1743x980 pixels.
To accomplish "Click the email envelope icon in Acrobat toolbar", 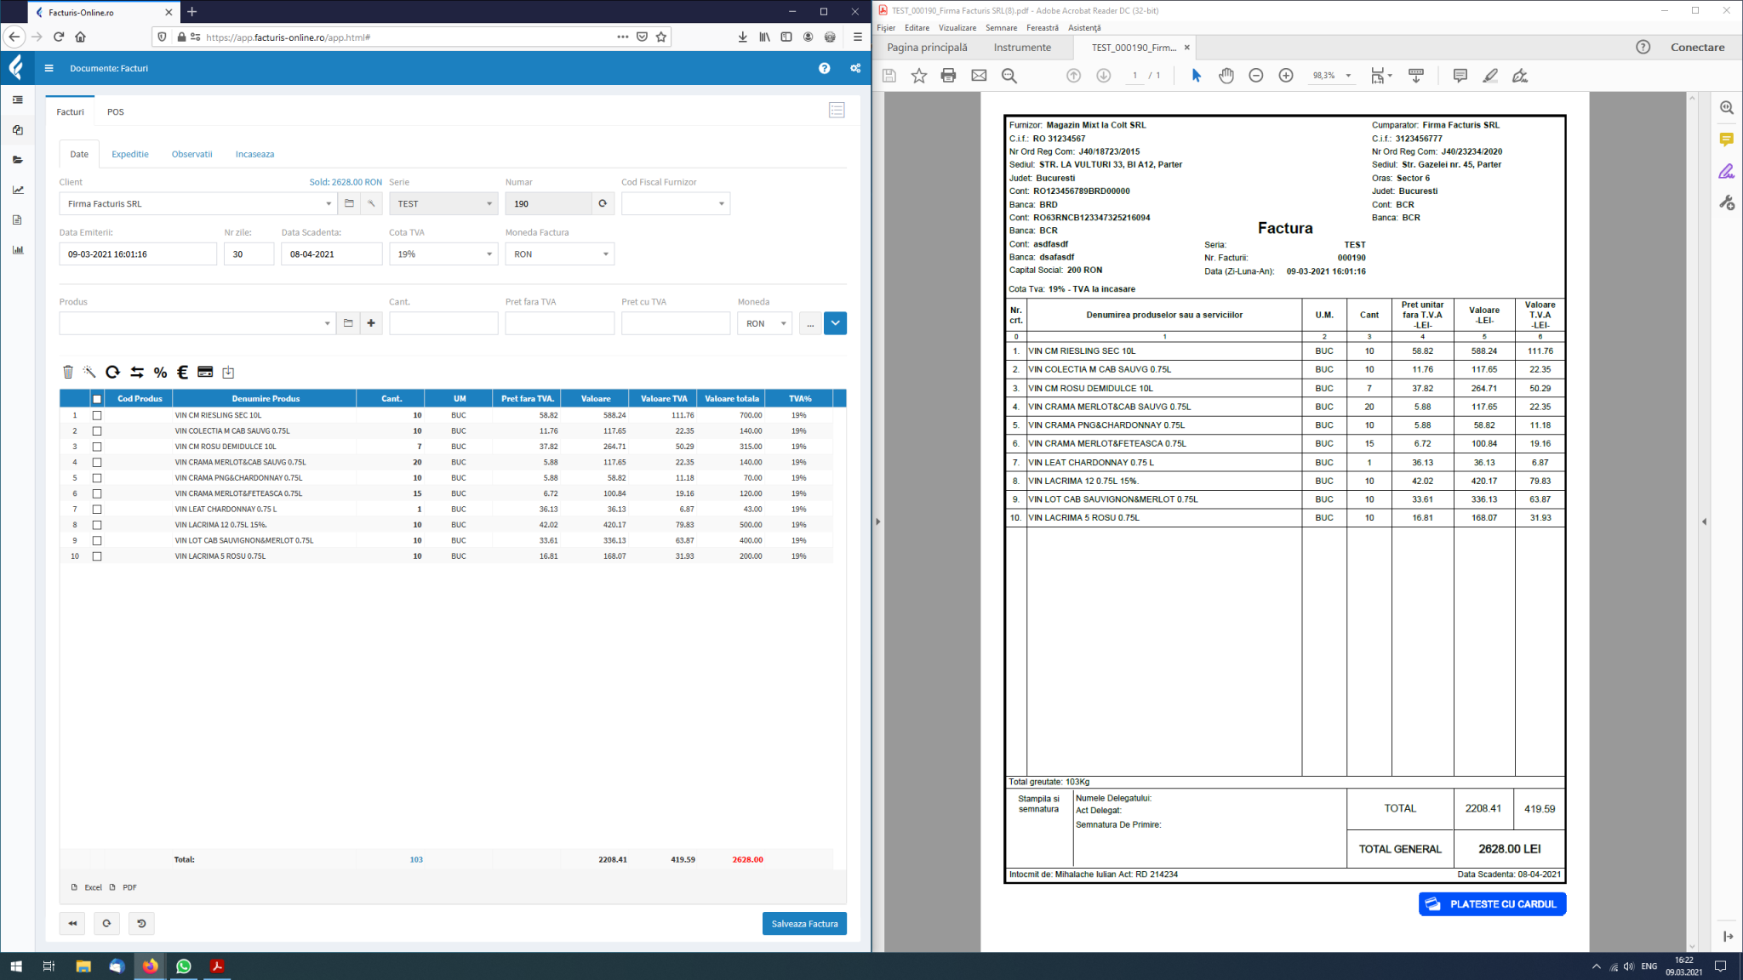I will pyautogui.click(x=979, y=76).
